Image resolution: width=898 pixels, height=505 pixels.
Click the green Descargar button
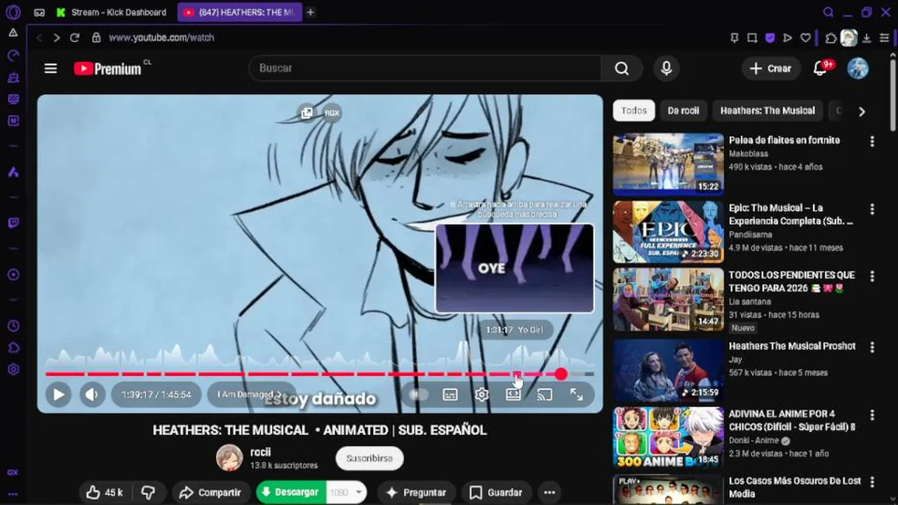click(x=291, y=492)
